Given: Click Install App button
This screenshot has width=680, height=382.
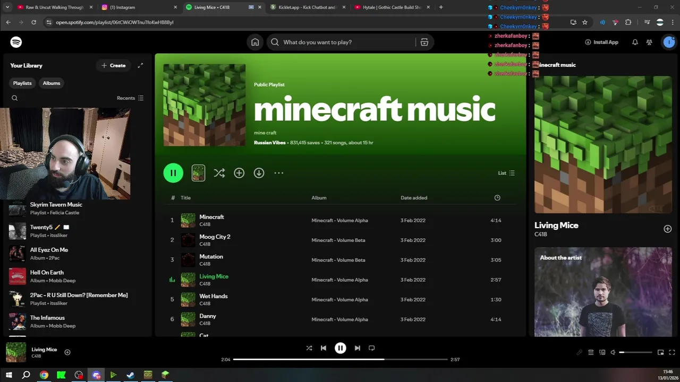Looking at the screenshot, I should [601, 42].
